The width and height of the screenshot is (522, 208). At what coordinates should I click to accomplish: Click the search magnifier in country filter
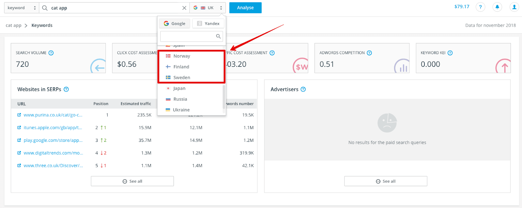(218, 36)
